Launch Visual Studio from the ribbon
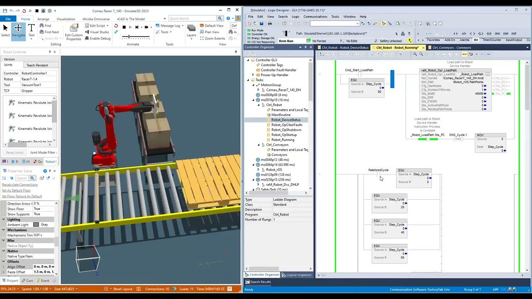 coord(97,32)
